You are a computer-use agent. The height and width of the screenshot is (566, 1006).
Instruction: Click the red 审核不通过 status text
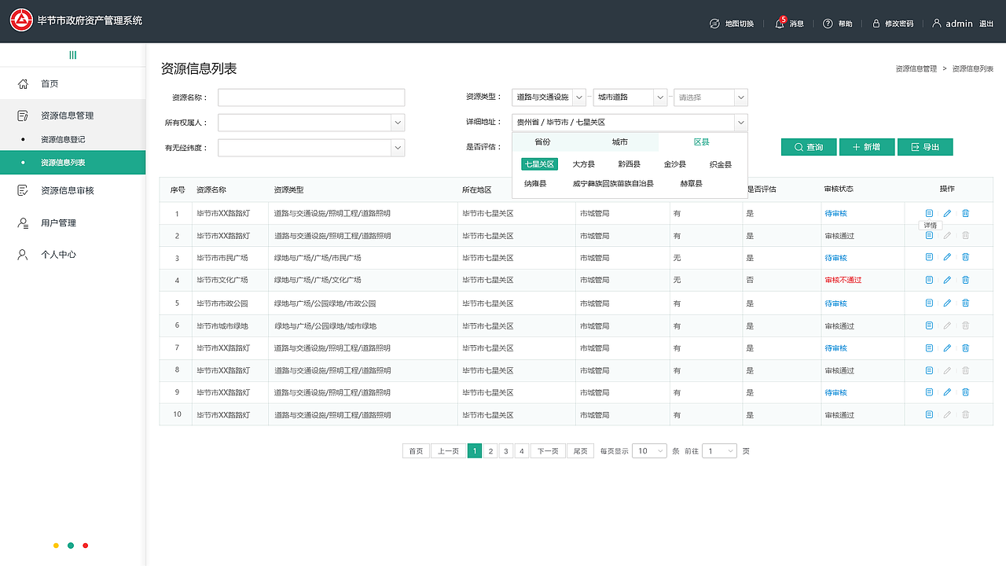(x=843, y=280)
